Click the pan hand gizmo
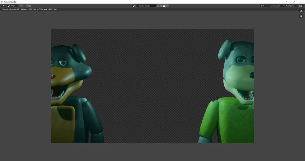 (x=301, y=16)
